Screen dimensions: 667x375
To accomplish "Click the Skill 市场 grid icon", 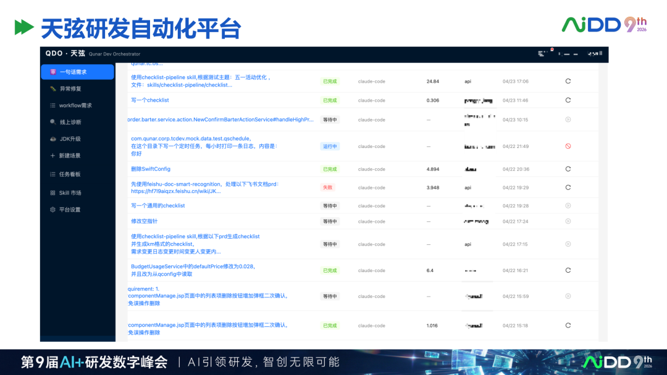I will (x=52, y=193).
